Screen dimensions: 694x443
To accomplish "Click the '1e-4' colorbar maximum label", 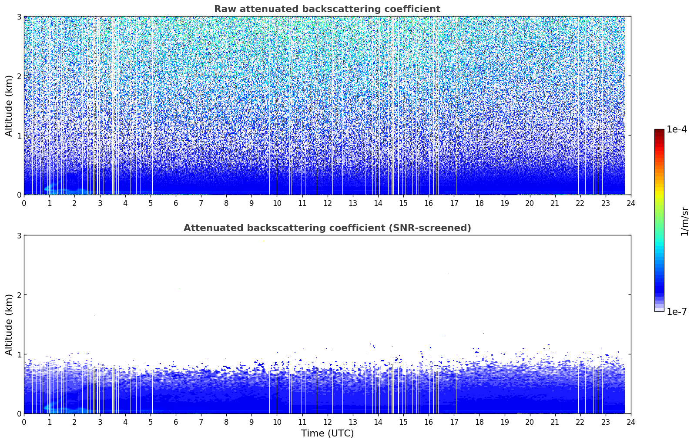I will [x=677, y=129].
